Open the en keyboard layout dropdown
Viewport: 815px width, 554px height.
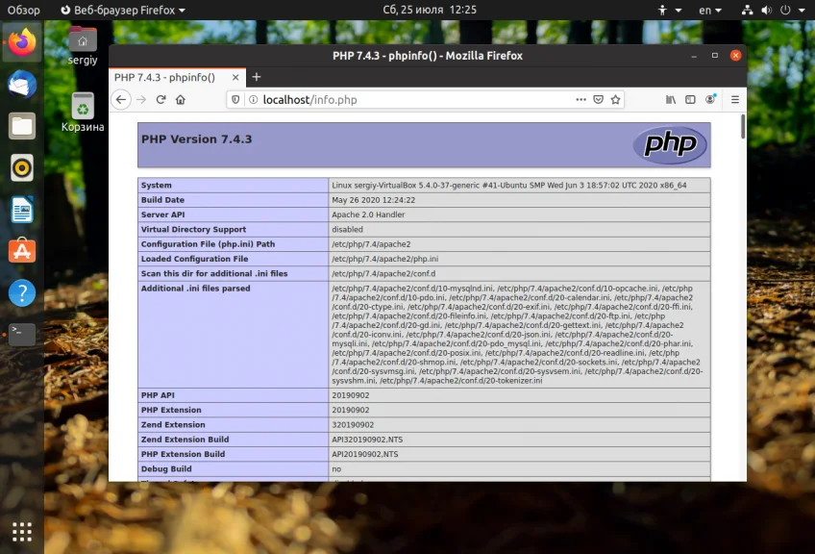click(710, 10)
